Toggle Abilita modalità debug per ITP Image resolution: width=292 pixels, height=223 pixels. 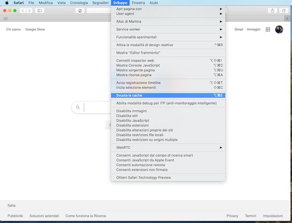coord(168,103)
